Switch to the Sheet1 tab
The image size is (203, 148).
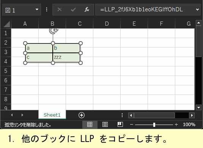pyautogui.click(x=52, y=115)
